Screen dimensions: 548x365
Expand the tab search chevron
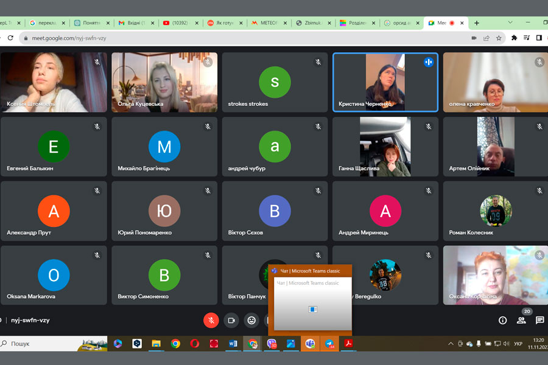coord(510,23)
